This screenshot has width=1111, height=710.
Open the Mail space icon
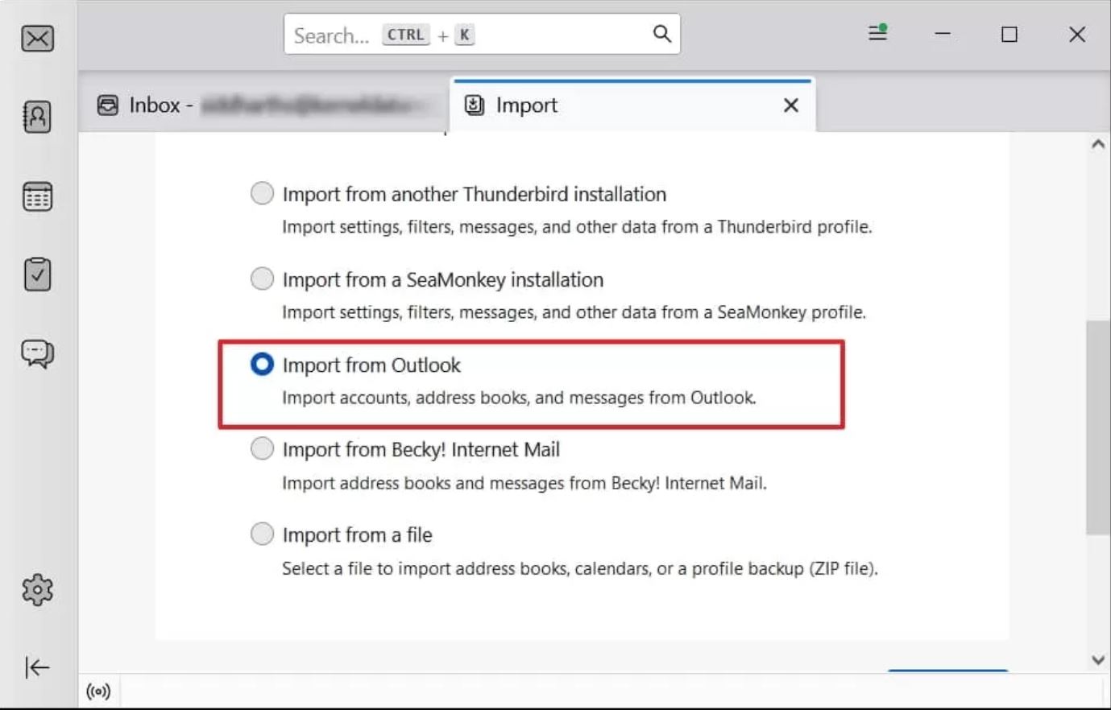pos(38,38)
